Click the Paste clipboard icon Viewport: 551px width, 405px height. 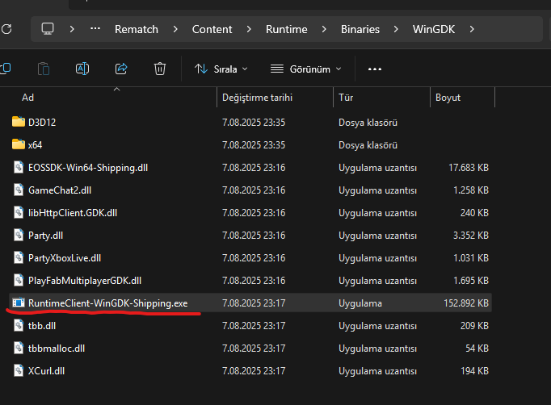(x=44, y=69)
